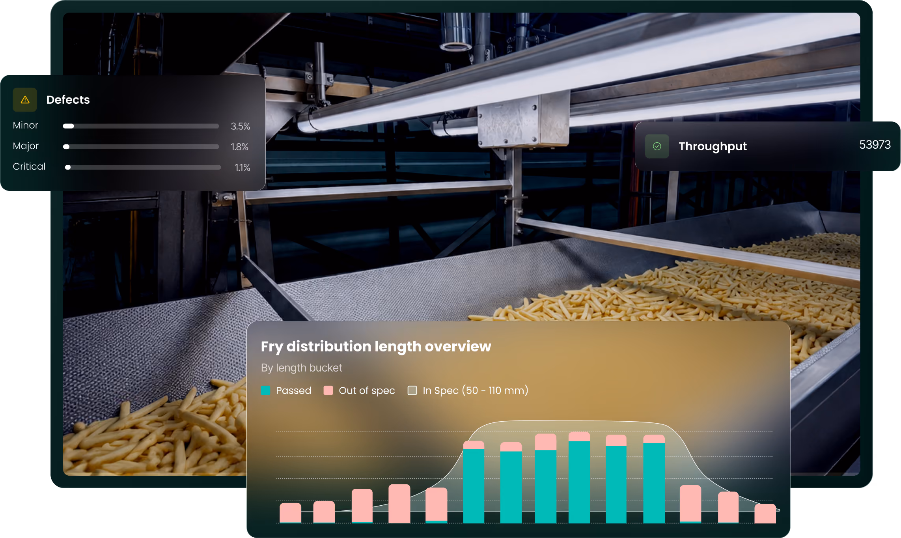Click the Major defect label
This screenshot has width=901, height=538.
26,146
